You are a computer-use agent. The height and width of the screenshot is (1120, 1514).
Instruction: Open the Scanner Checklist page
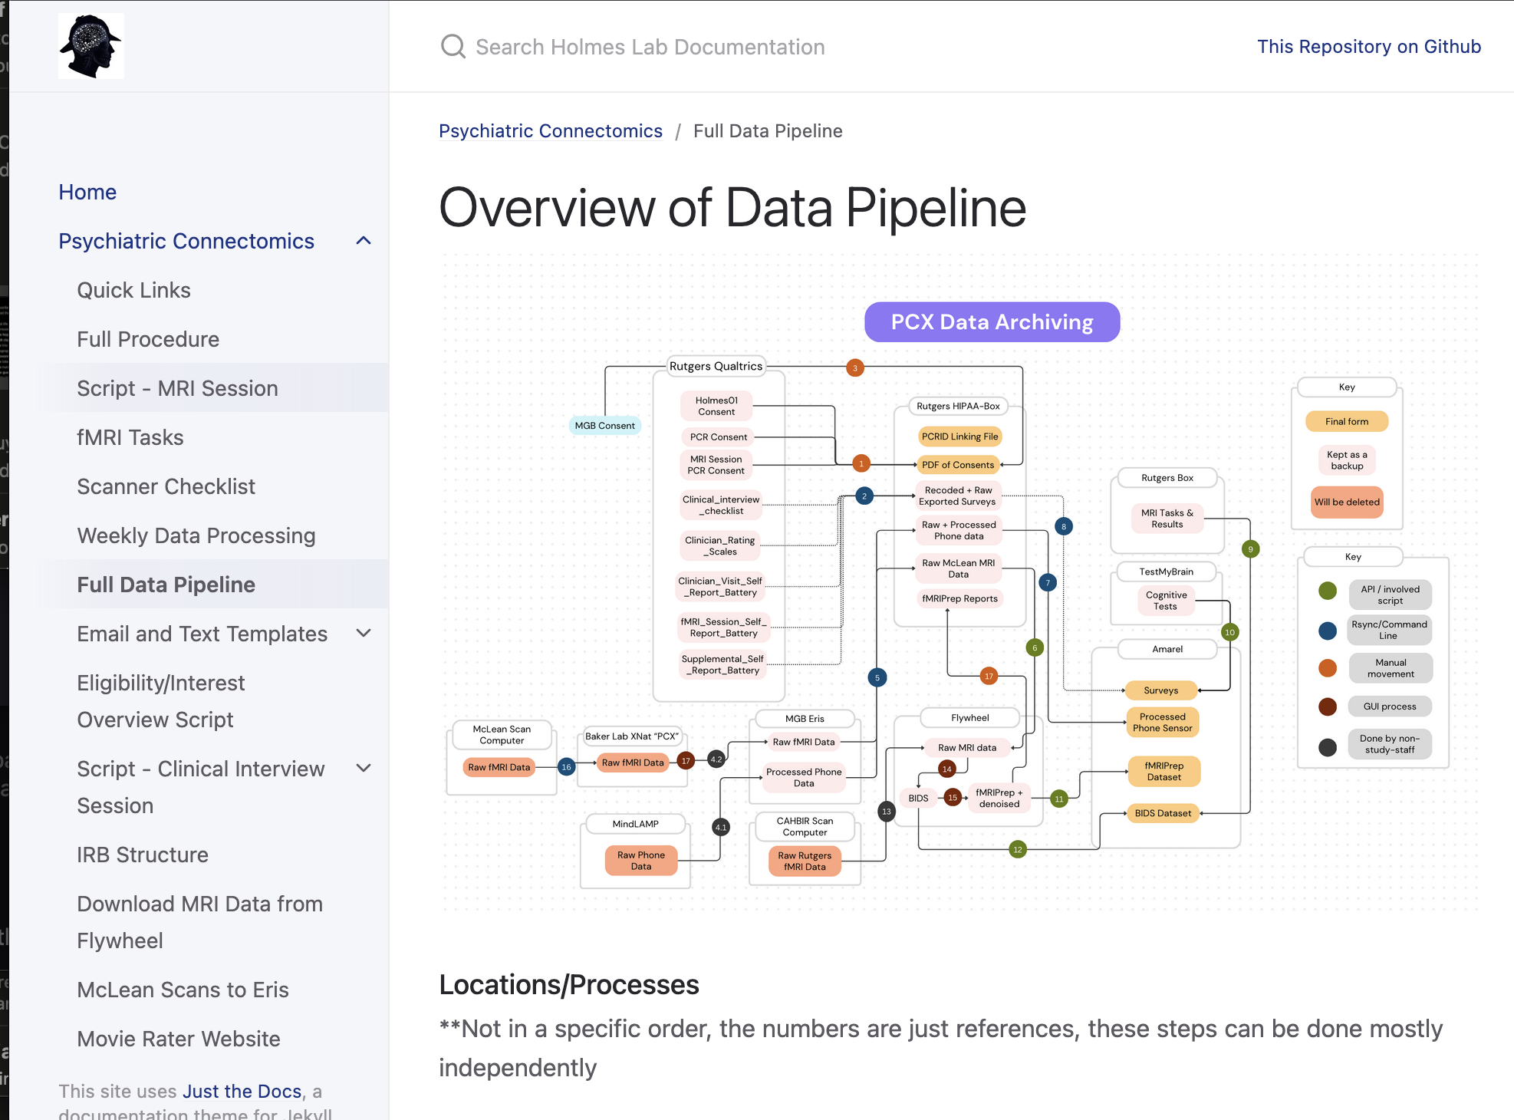[166, 486]
